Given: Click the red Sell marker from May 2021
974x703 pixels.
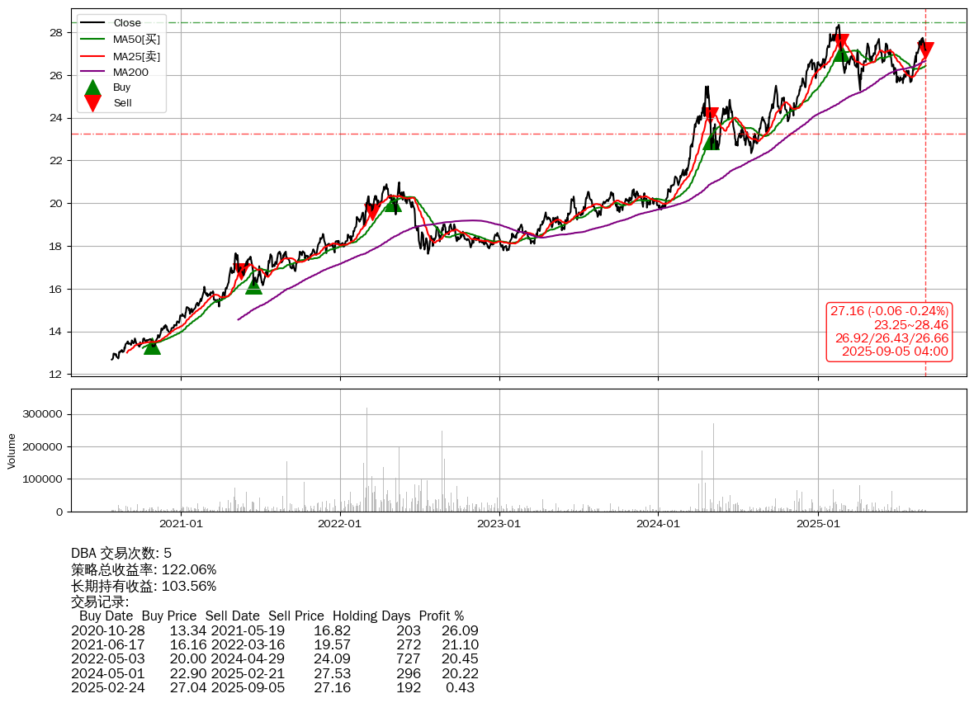Looking at the screenshot, I should (x=240, y=271).
